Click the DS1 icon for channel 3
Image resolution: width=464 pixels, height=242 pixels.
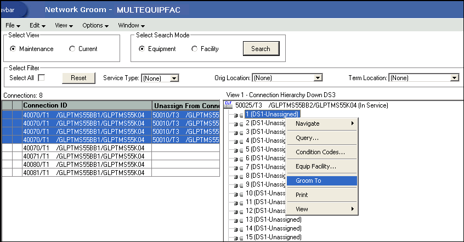tap(239, 133)
